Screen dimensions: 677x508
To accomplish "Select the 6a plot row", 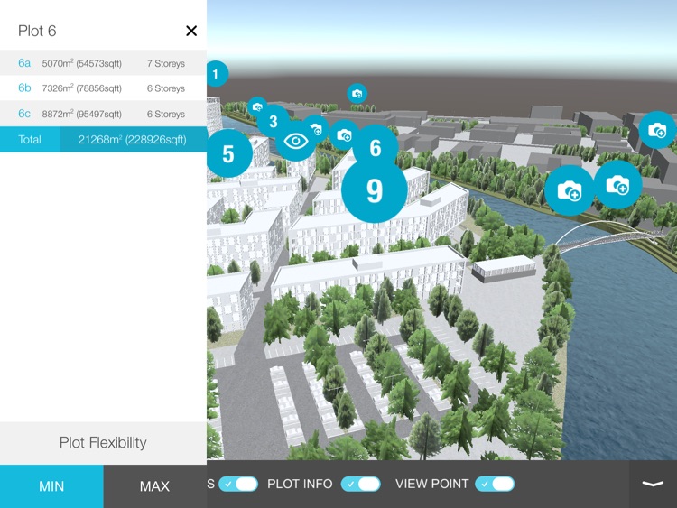I will [103, 63].
